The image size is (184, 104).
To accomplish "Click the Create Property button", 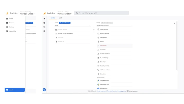I will 107,23.
